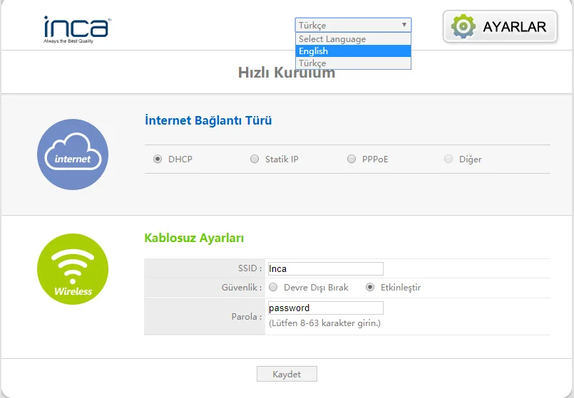The width and height of the screenshot is (574, 398).
Task: Click the Güvenlik label
Action: (242, 287)
